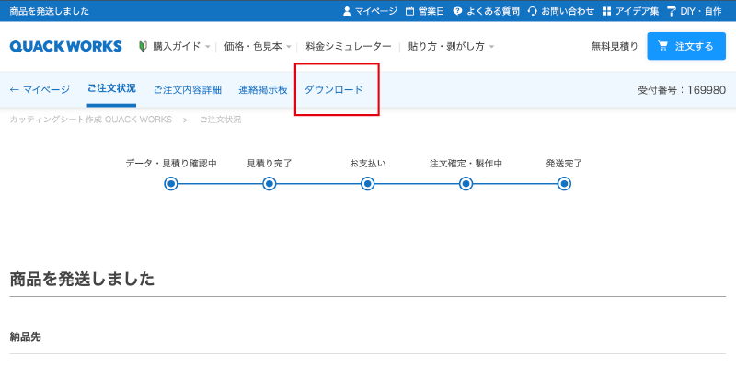Open お問い合わせ link
Screen dimensions: 736x367
568,11
